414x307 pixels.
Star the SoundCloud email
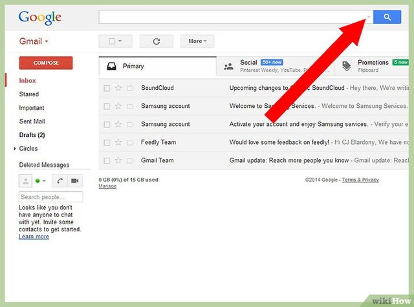click(x=118, y=88)
